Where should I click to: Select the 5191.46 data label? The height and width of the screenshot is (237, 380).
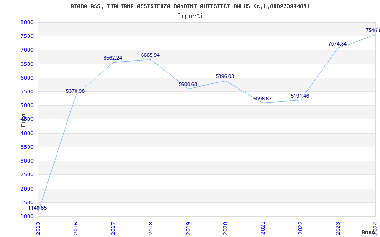300,96
